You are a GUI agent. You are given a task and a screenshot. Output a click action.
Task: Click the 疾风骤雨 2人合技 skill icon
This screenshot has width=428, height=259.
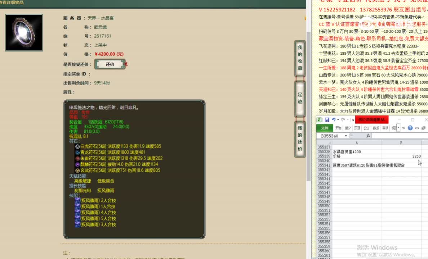click(77, 200)
